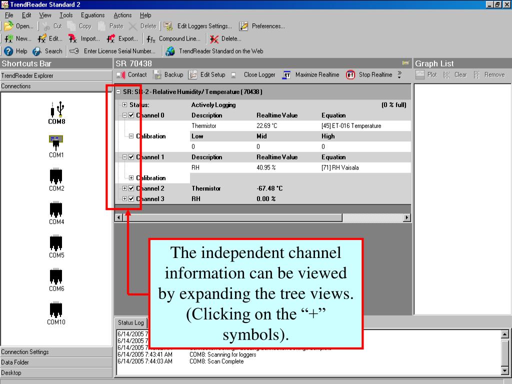Open the File menu
Image resolution: width=512 pixels, height=384 pixels.
click(x=9, y=15)
